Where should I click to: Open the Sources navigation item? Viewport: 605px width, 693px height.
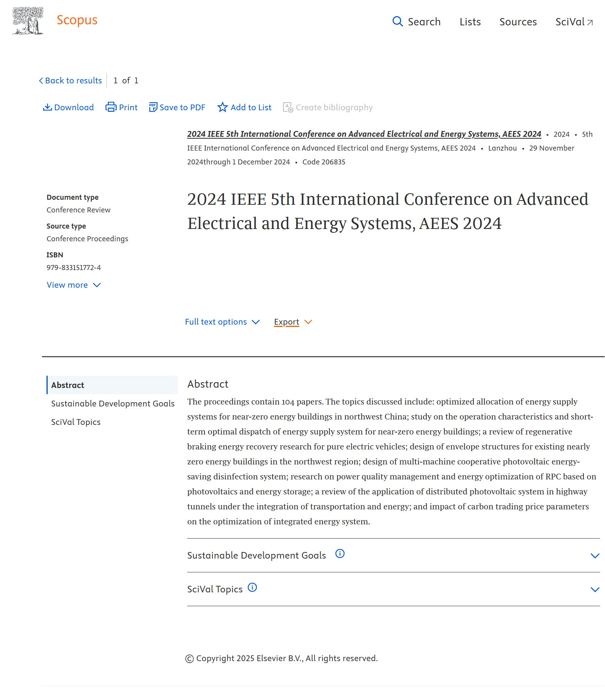coord(518,22)
